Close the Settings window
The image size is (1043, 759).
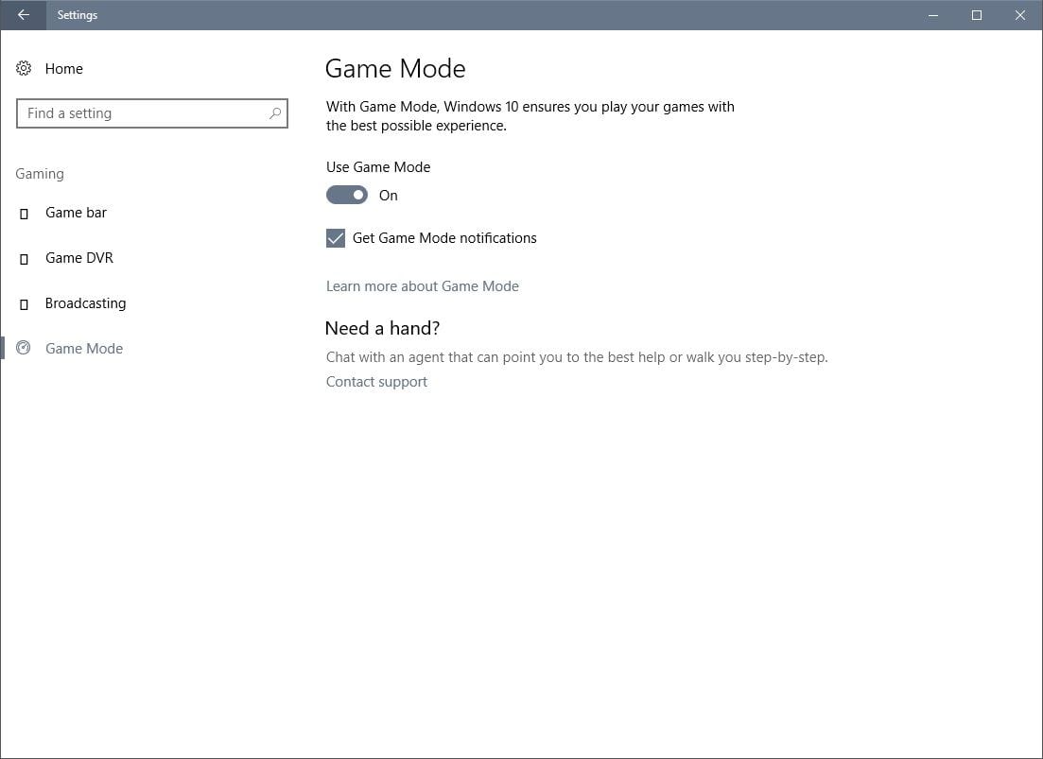tap(1019, 14)
